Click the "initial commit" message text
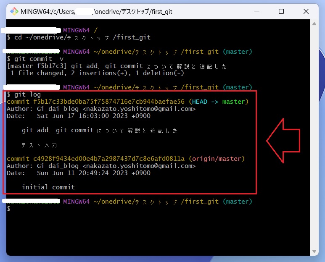The height and width of the screenshot is (262, 325). pos(48,187)
